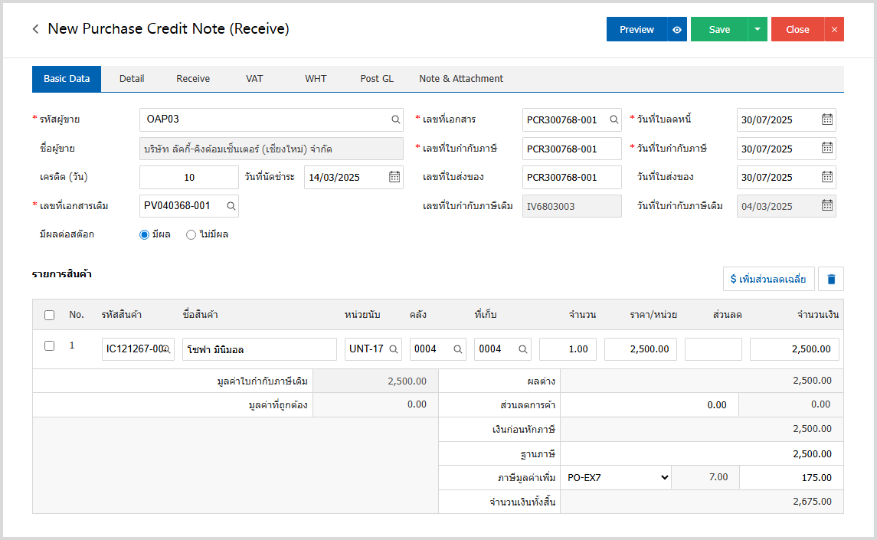Open the PO-EX7 VAT type dropdown
This screenshot has width=877, height=540.
pos(616,478)
